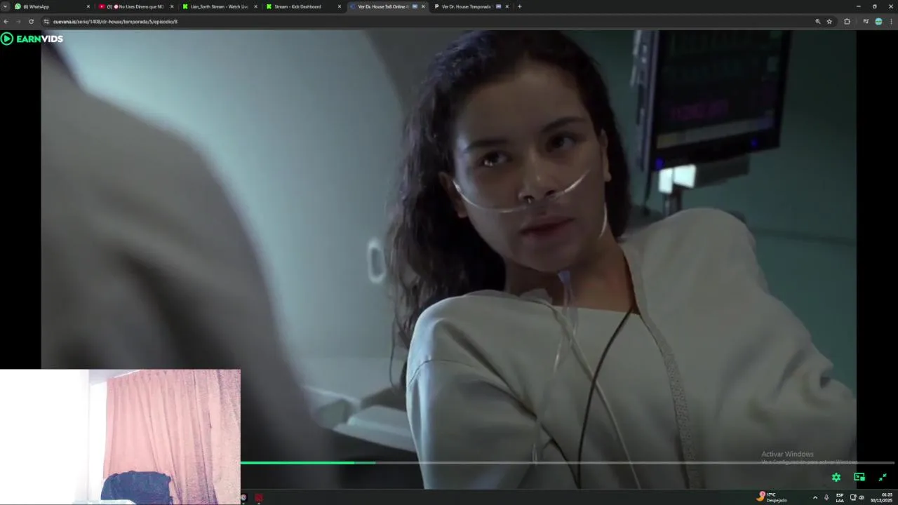Seek using the video progress bar
Screen dimensions: 898x505
[568, 463]
